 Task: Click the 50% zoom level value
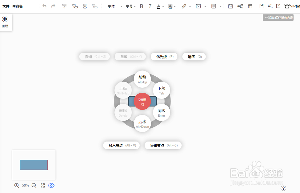(x=25, y=185)
